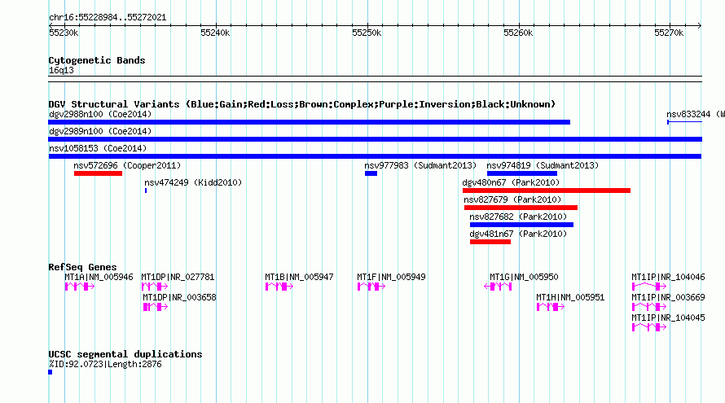This screenshot has height=403, width=725.
Task: Click the 55270k ruler position
Action: tap(669, 33)
